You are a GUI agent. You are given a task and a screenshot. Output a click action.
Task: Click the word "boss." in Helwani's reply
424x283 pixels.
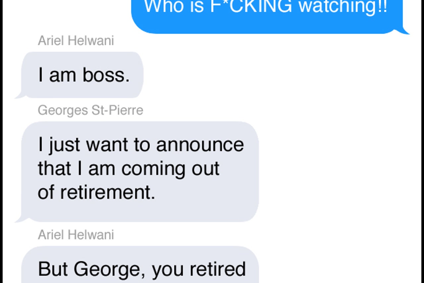point(106,75)
